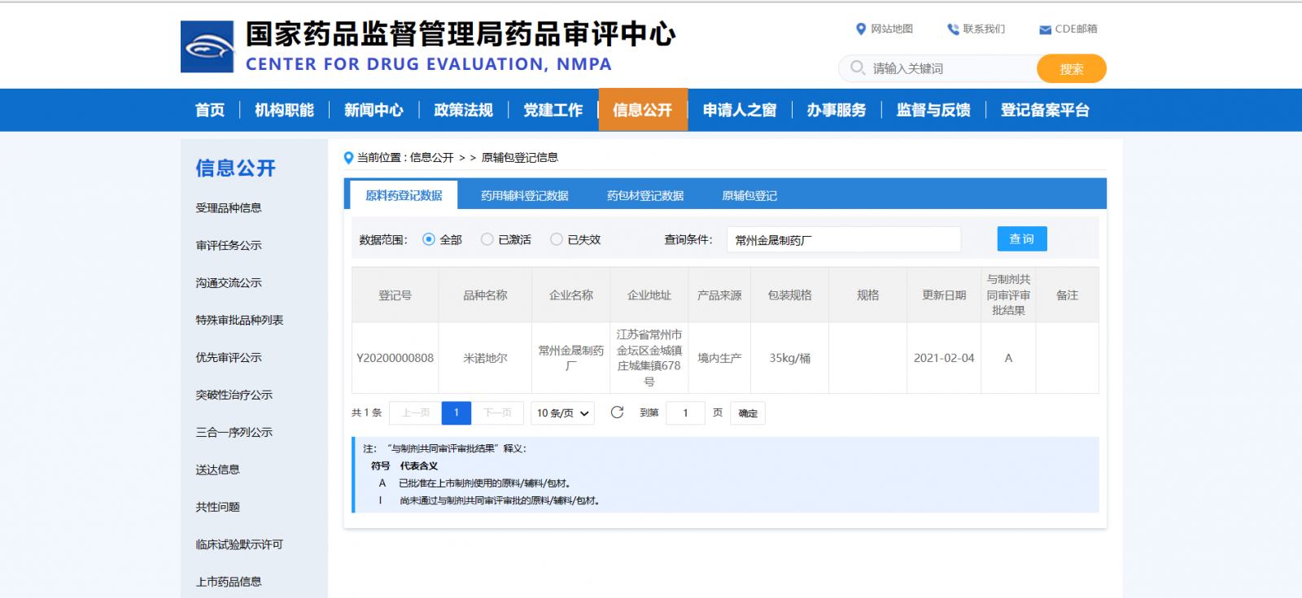The image size is (1302, 598).
Task: Switch to the 药用辅料登记数据 tab
Action: (x=524, y=196)
